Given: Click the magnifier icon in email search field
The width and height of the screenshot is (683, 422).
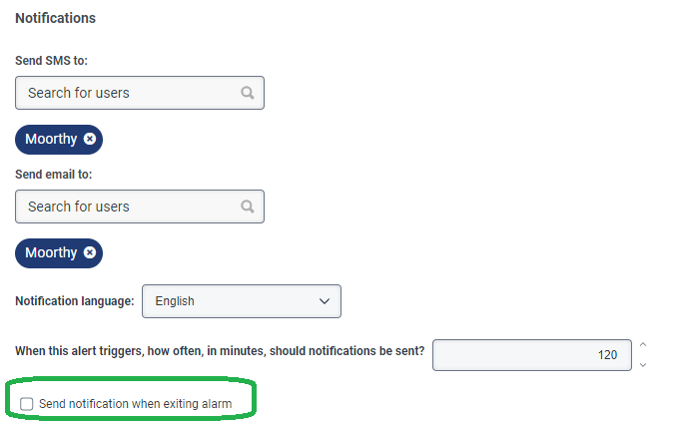Looking at the screenshot, I should coord(248,207).
